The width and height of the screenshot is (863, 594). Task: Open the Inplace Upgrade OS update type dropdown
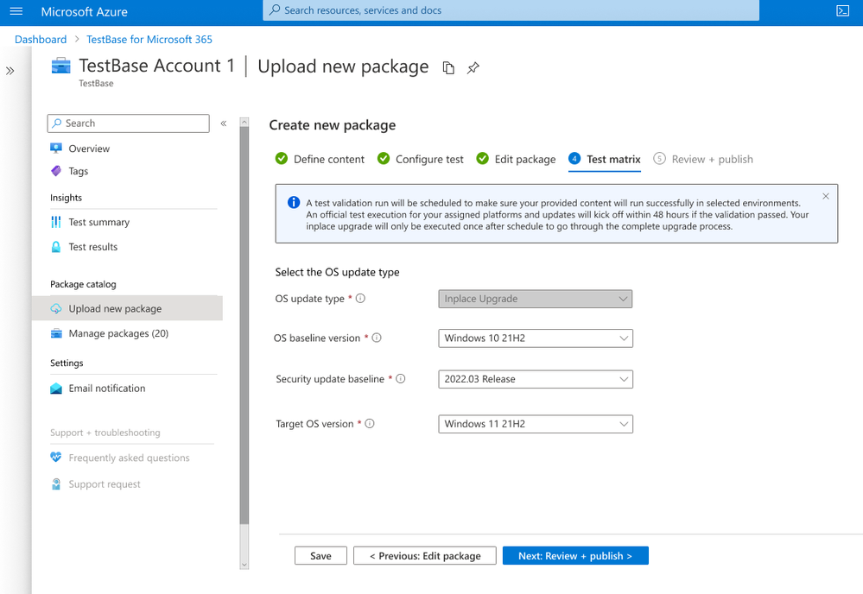(x=536, y=299)
